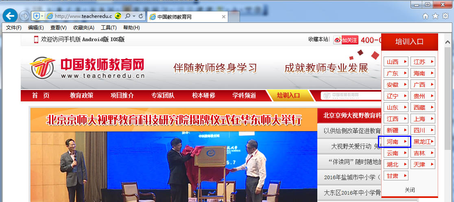This screenshot has width=454, height=202.
Task: Go to 首页 in navigation bar
Action: point(41,95)
